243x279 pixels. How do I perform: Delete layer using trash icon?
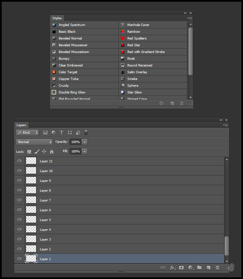218,268
